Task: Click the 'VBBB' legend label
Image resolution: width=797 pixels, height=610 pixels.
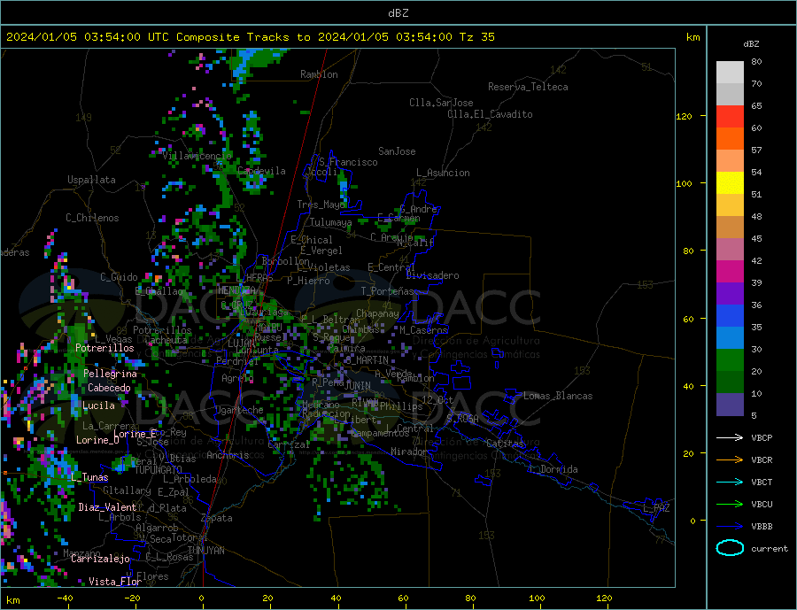Action: pyautogui.click(x=762, y=526)
